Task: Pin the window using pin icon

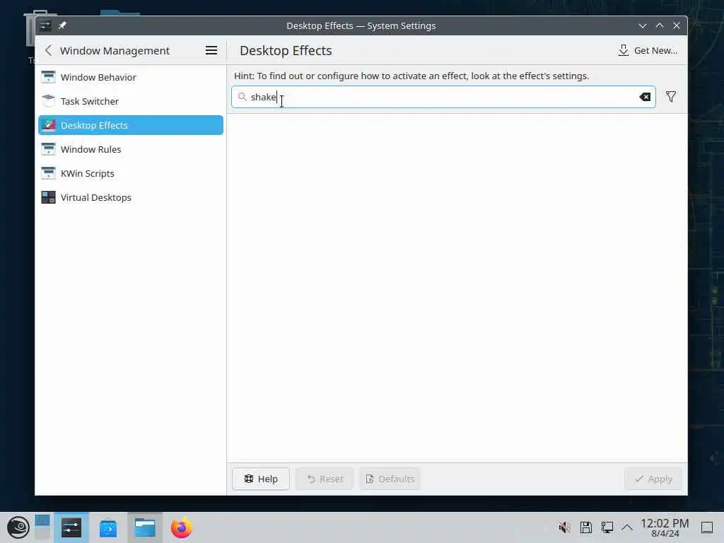Action: 62,25
